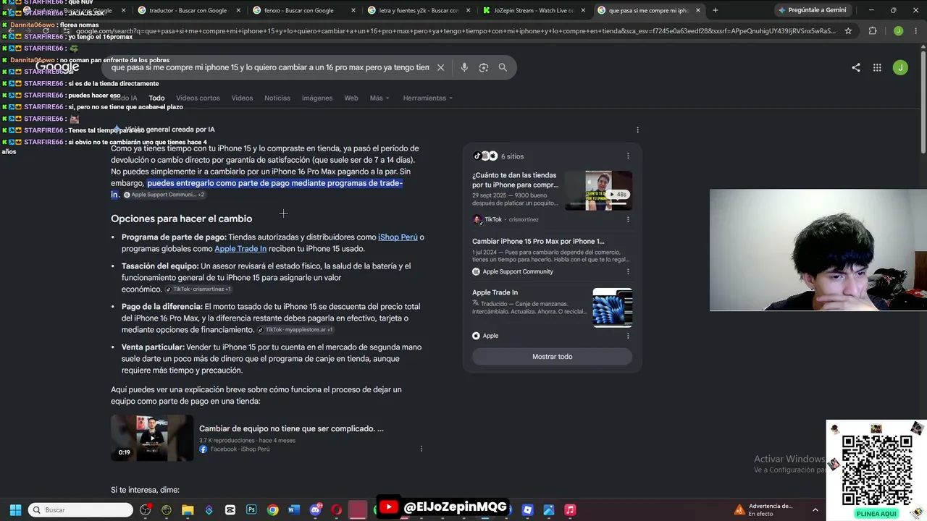The height and width of the screenshot is (521, 927).
Task: Open the TikTok crismxrtinez citation chip
Action: pos(198,289)
